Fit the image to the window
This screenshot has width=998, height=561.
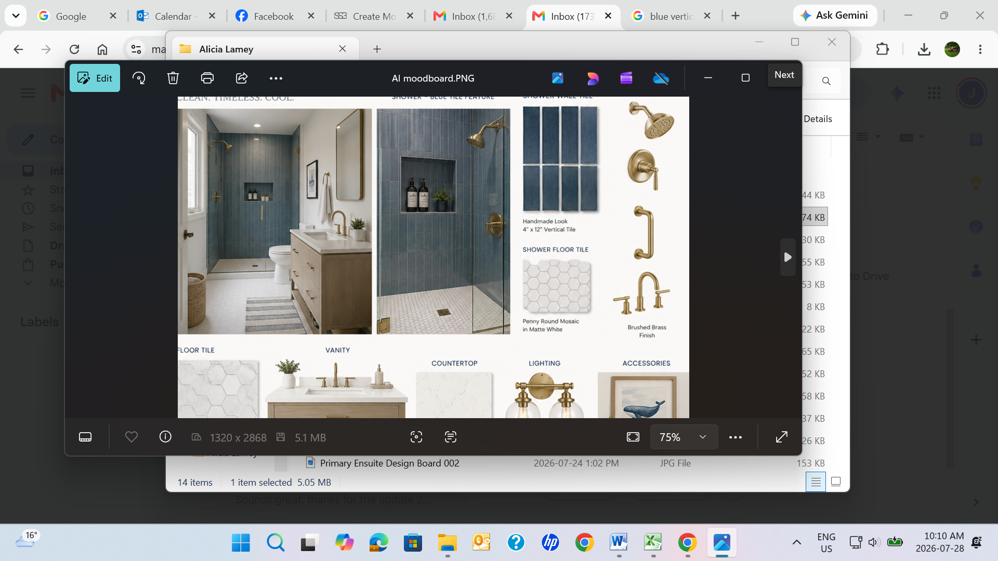pos(633,437)
